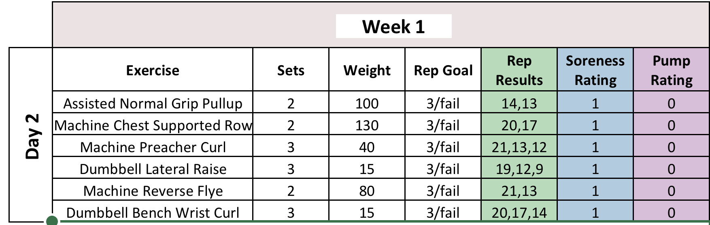Select the blue Soreness Rating header
The width and height of the screenshot is (710, 225).
pos(595,70)
